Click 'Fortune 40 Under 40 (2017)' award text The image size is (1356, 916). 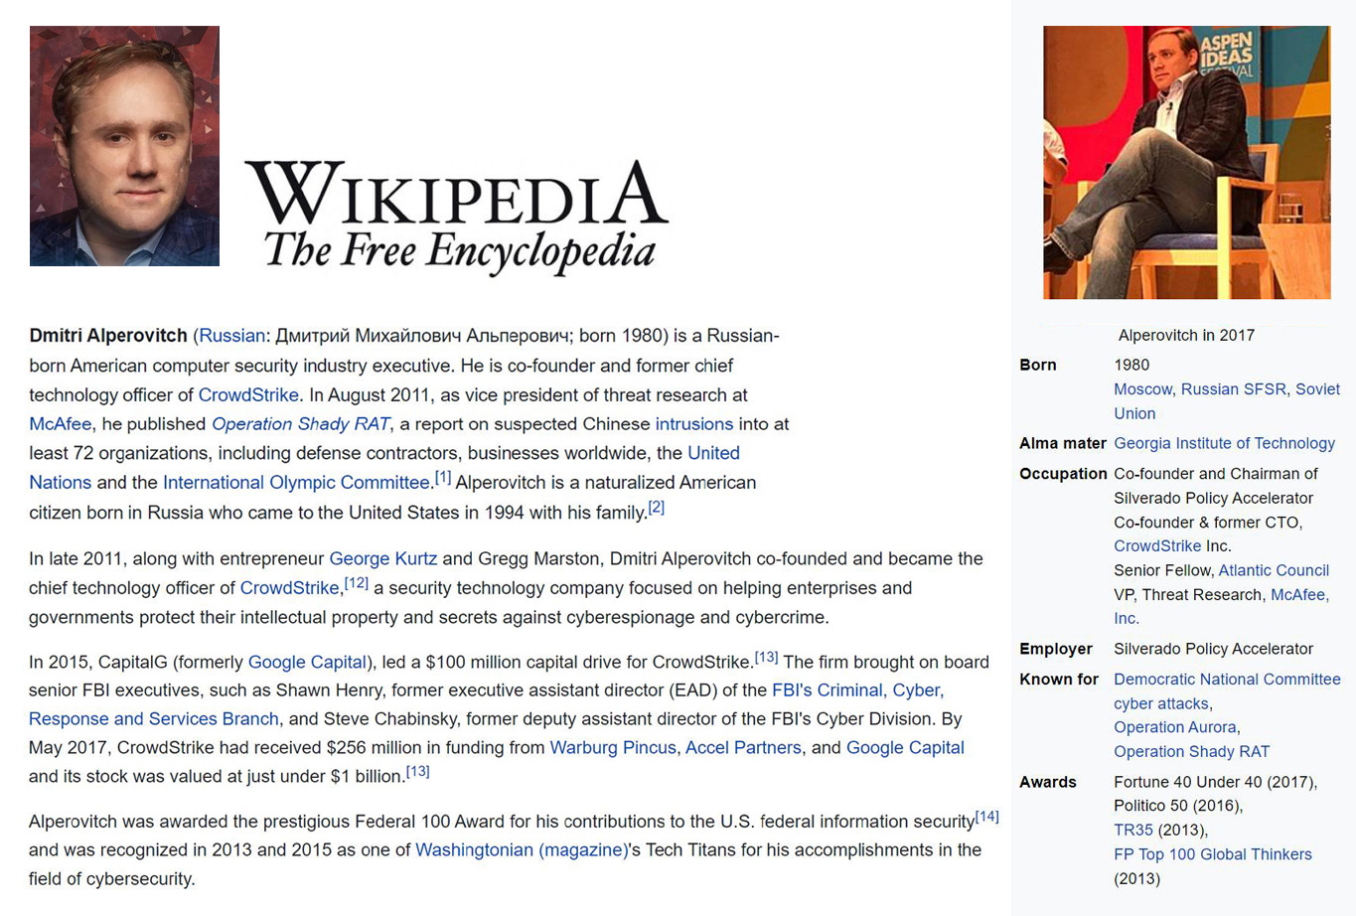point(1214,782)
